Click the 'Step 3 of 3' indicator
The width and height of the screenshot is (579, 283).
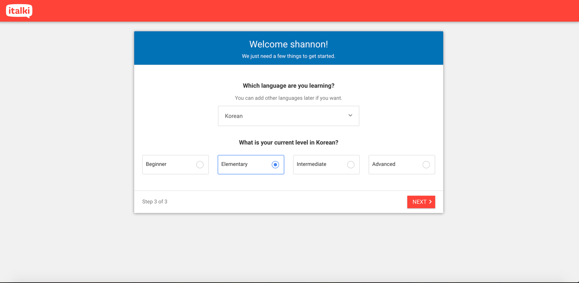[x=155, y=202]
